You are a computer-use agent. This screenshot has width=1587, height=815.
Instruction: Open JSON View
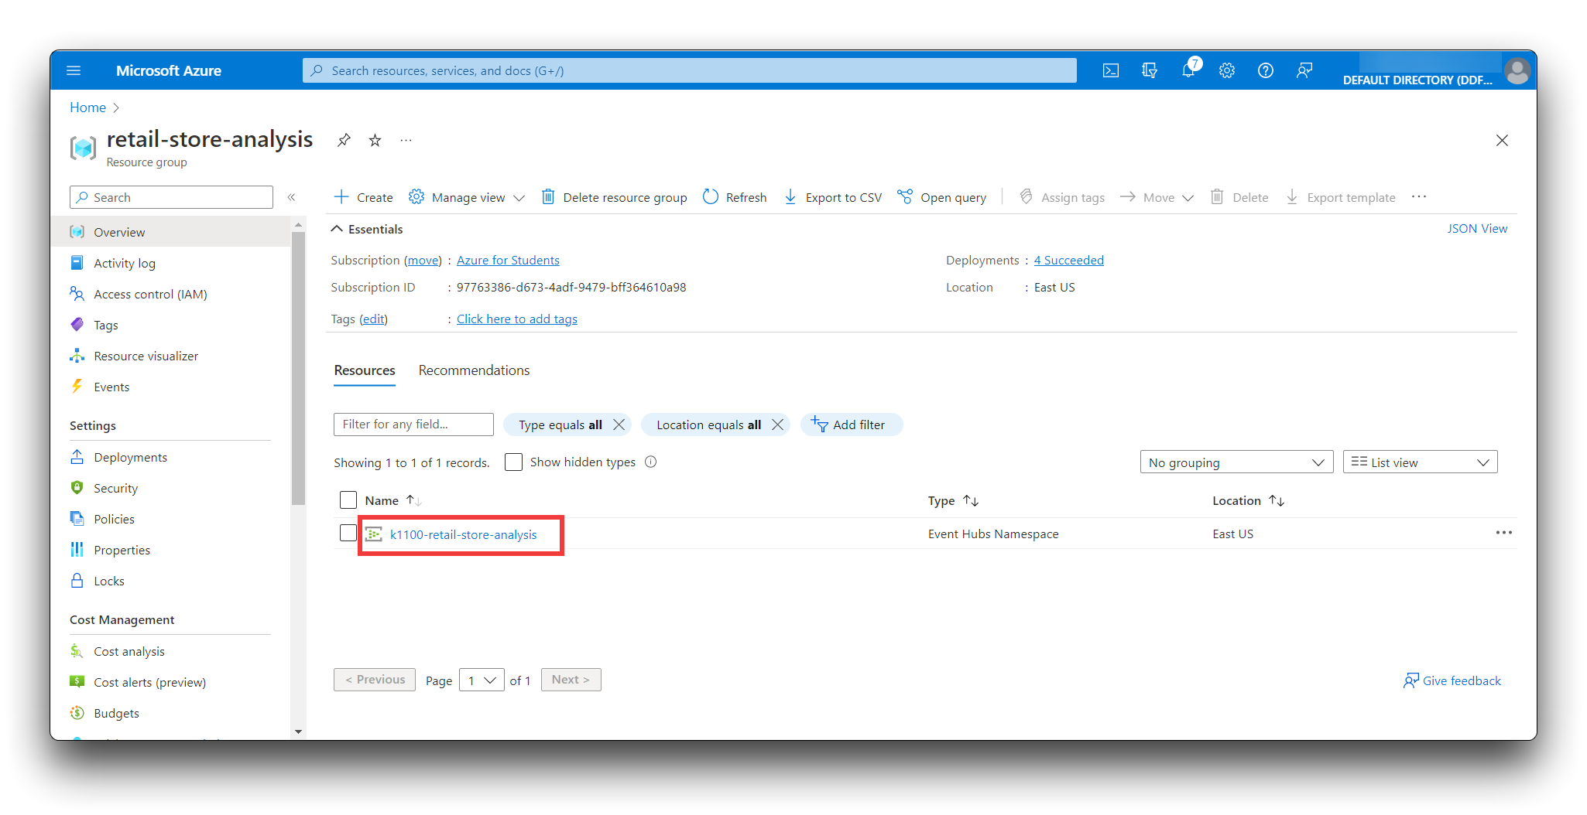[x=1477, y=228]
